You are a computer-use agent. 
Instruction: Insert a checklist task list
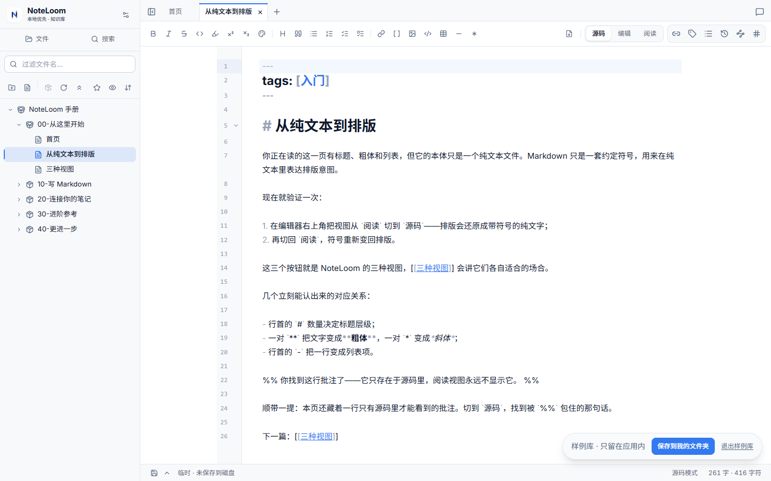(345, 34)
